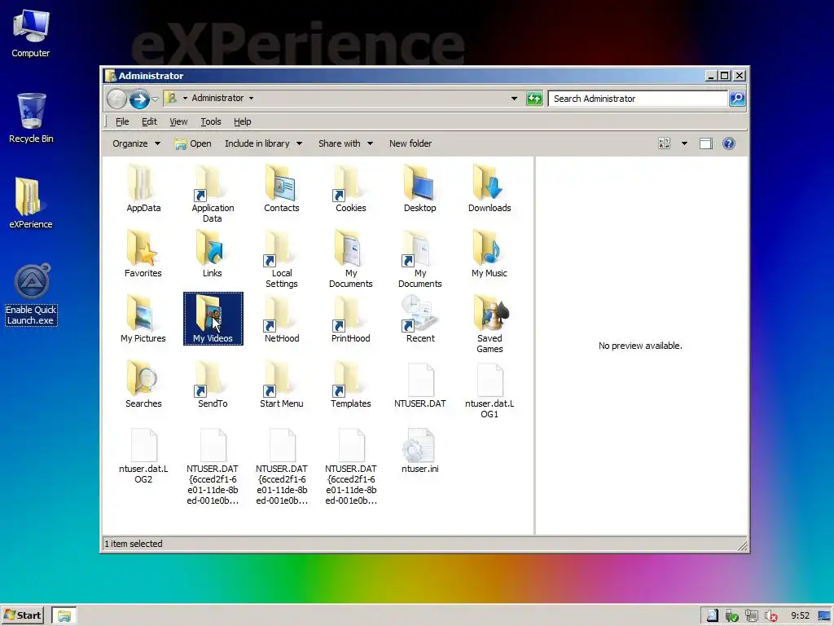The height and width of the screenshot is (626, 834).
Task: Expand the root breadcrumb arrow before Administrator
Action: click(x=185, y=98)
